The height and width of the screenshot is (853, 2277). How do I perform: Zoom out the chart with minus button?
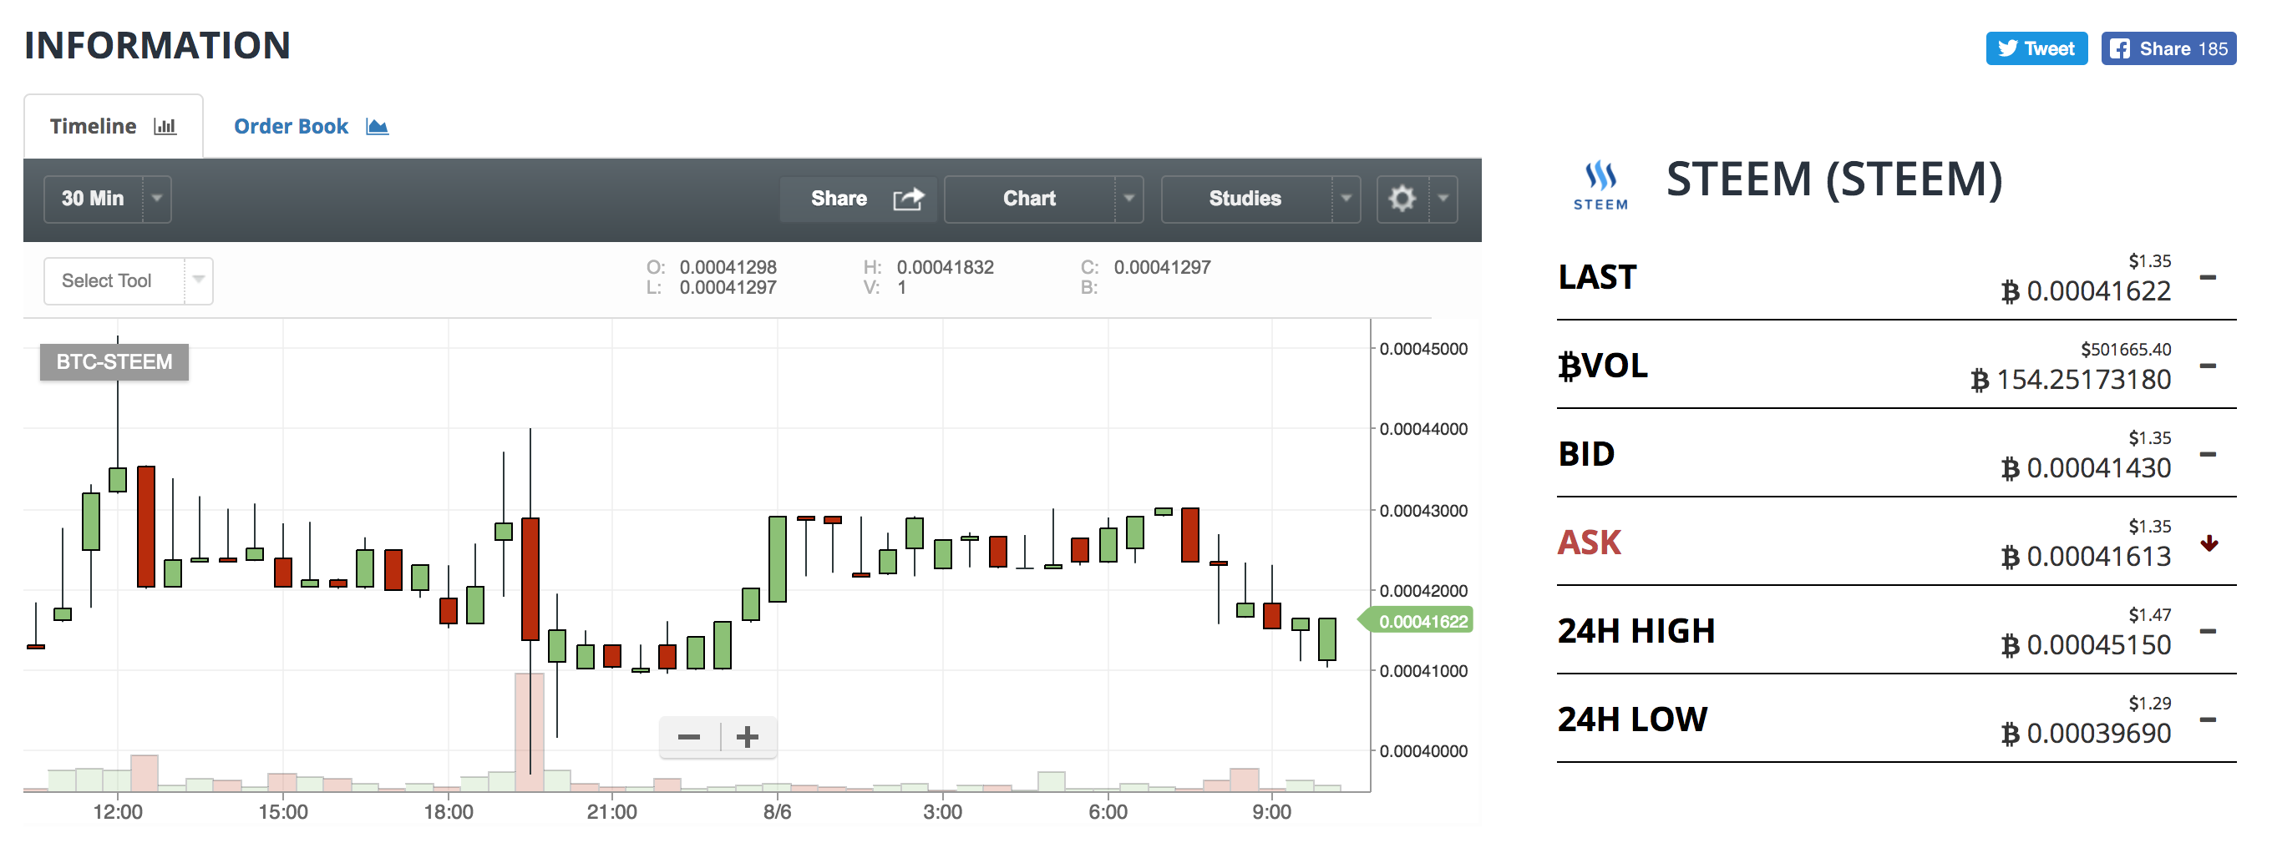tap(689, 736)
